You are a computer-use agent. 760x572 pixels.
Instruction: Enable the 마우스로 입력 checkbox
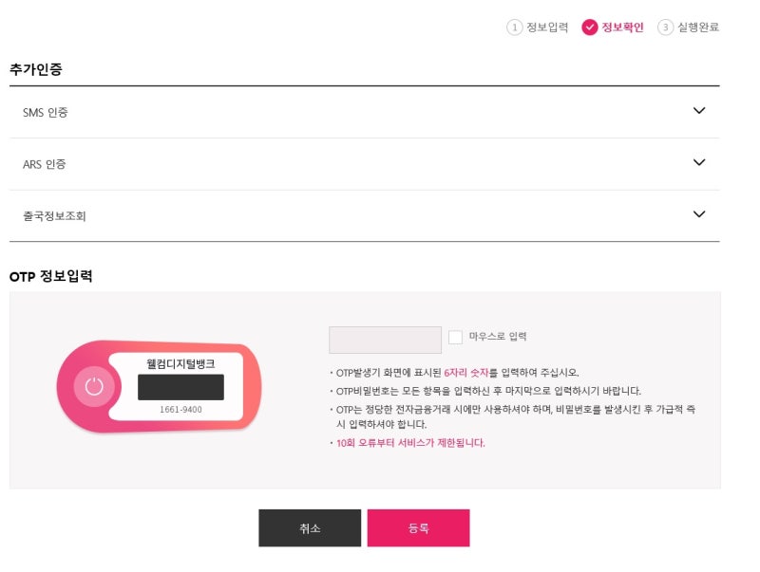coord(455,337)
